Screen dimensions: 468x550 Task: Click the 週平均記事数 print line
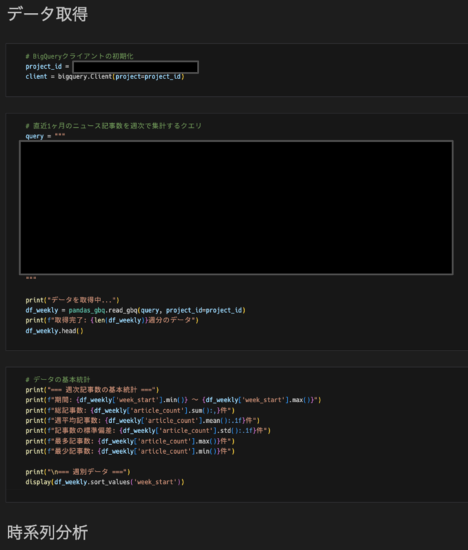142,421
